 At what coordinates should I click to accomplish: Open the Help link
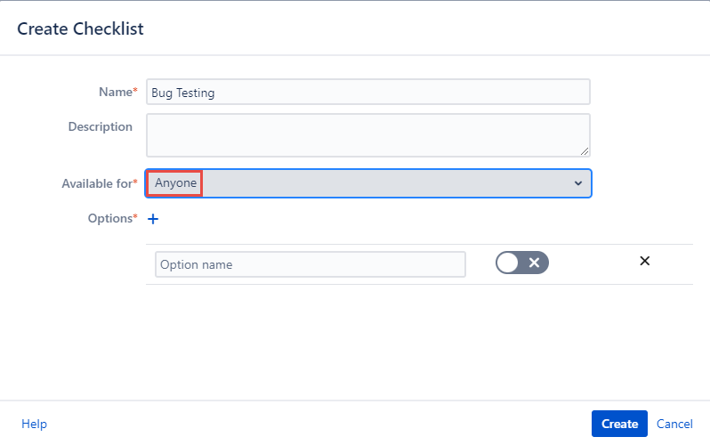(x=34, y=424)
